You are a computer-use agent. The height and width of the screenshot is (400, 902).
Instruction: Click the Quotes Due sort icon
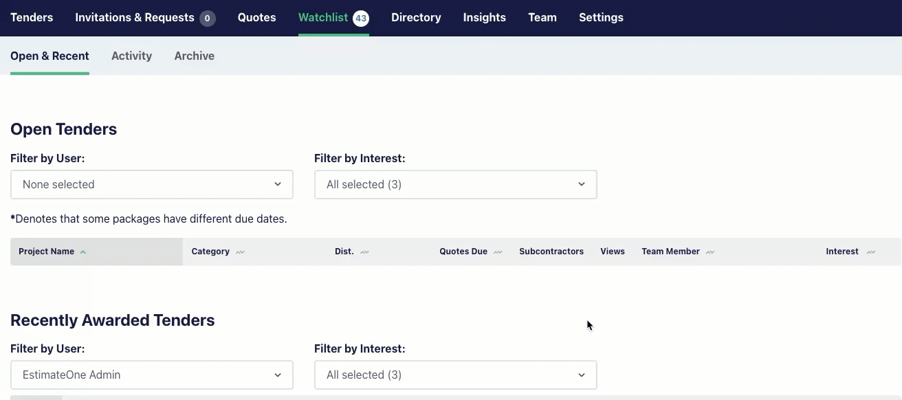point(498,252)
